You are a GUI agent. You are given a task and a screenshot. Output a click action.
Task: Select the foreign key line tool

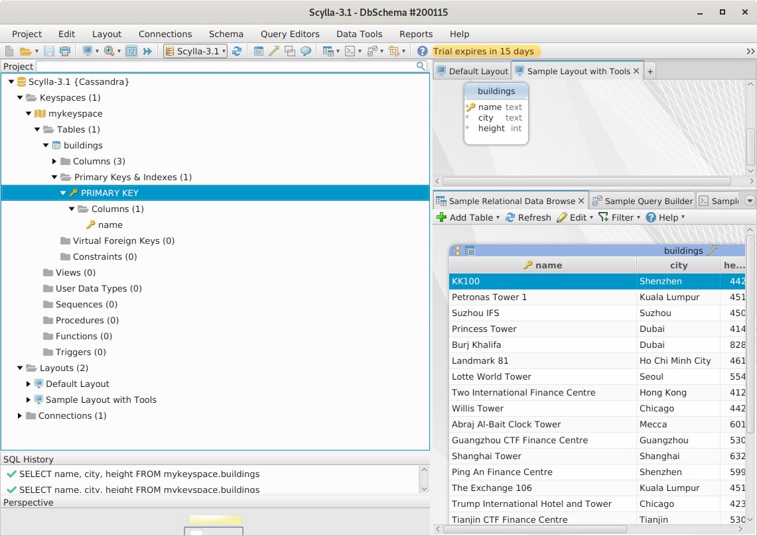tap(274, 51)
